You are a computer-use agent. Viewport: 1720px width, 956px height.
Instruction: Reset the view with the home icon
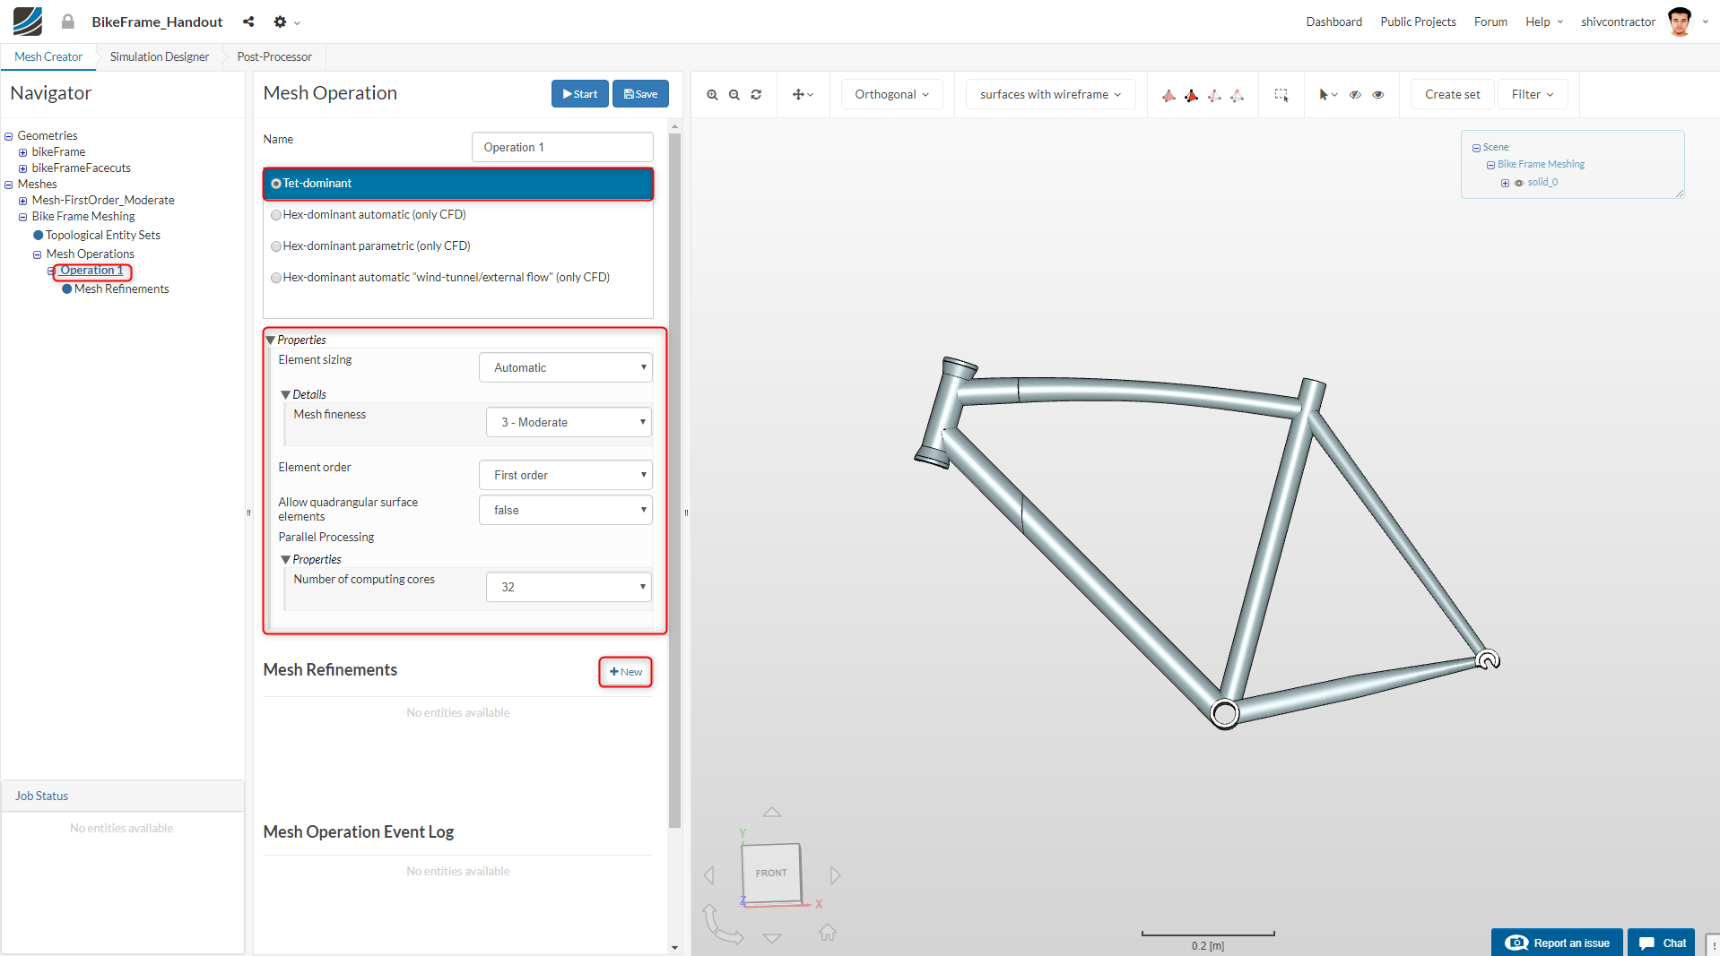point(827,933)
